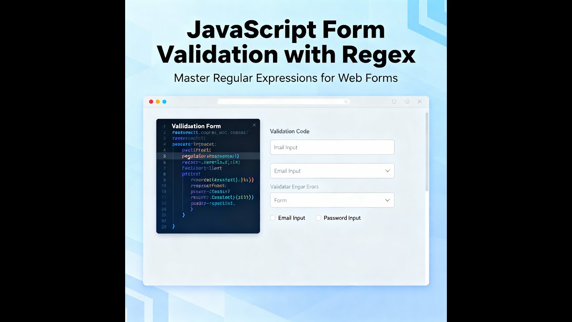This screenshot has height=322, width=572.
Task: Click the square window icon at top right
Action: [x=394, y=102]
